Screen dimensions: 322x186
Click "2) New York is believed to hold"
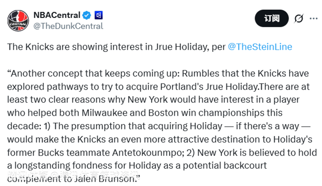(257, 152)
